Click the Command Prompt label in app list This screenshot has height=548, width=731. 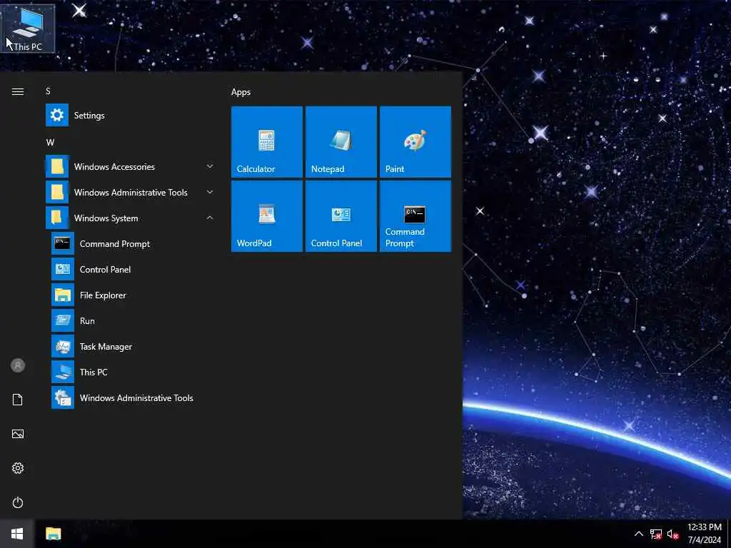pyautogui.click(x=115, y=244)
